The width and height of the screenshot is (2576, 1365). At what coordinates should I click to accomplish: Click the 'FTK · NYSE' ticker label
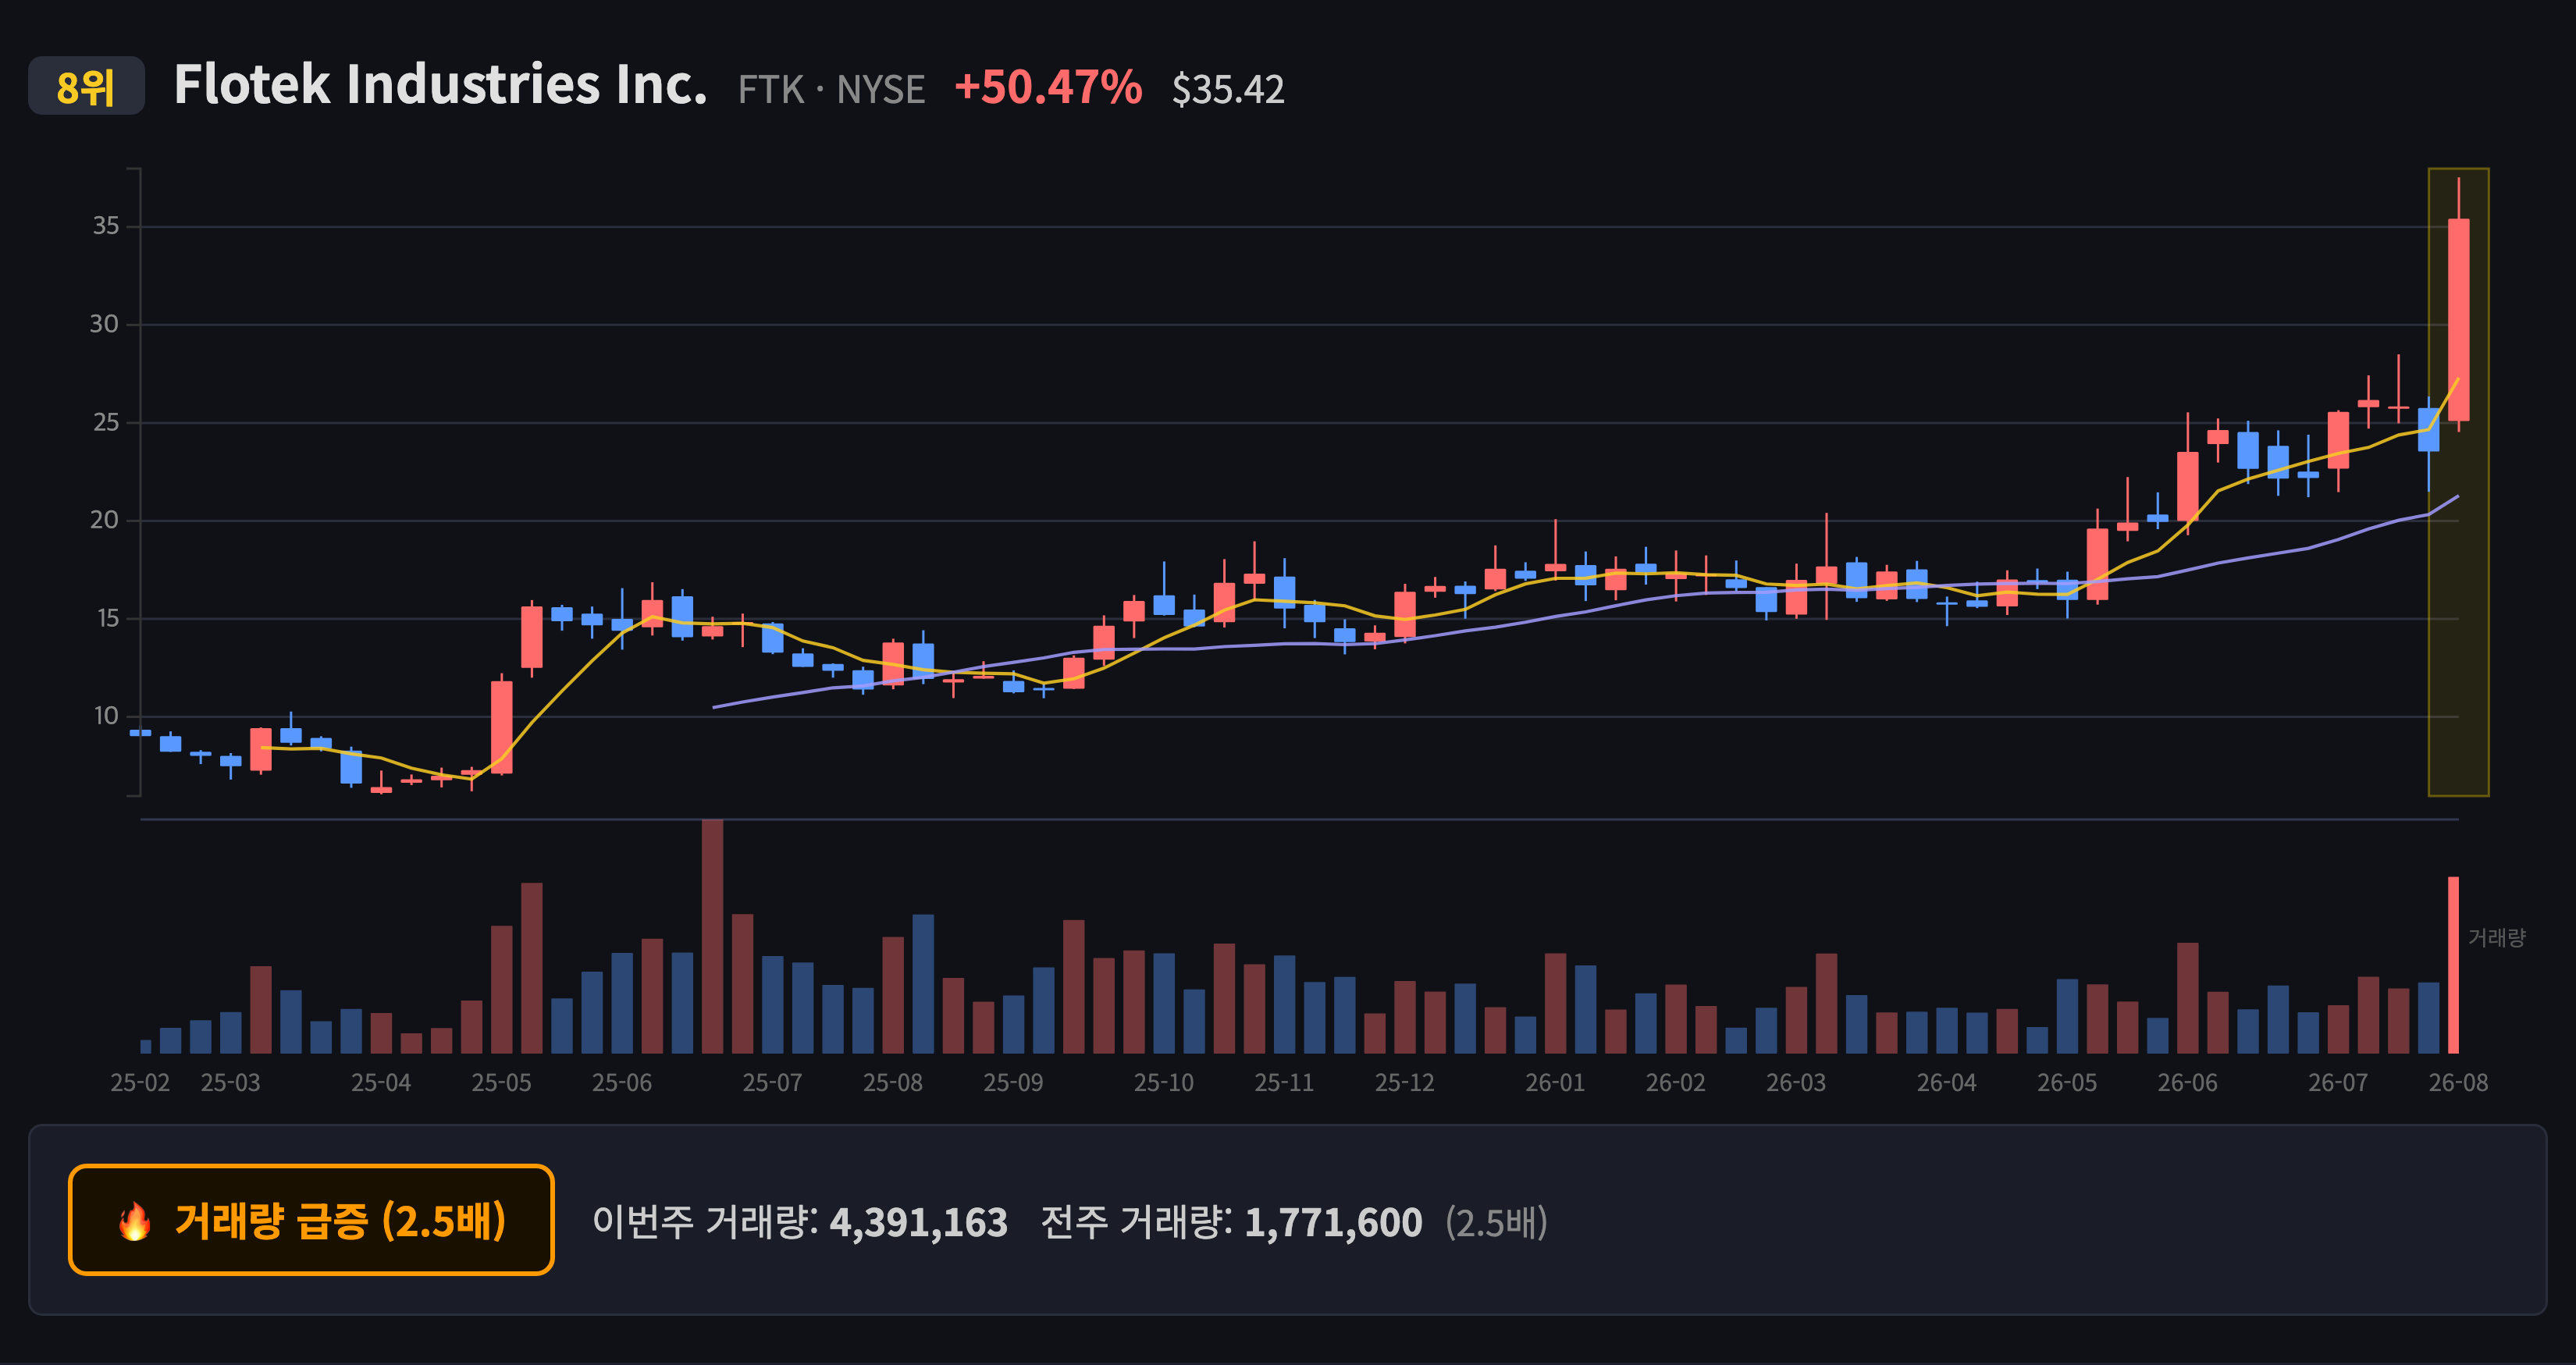click(831, 90)
